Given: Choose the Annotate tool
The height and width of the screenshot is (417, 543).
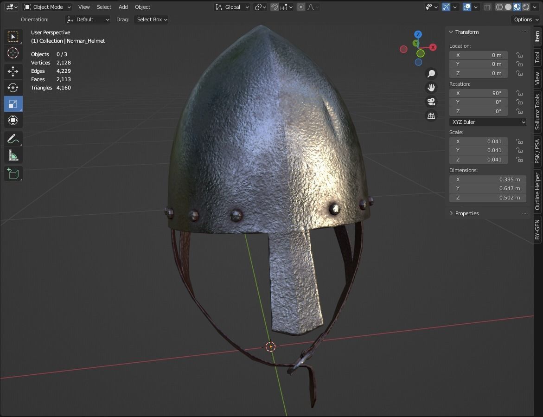Looking at the screenshot, I should 13,139.
